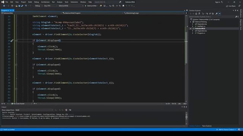Screen dimensions: 243x136
Task: Click the Save All icon
Action: 22,6
